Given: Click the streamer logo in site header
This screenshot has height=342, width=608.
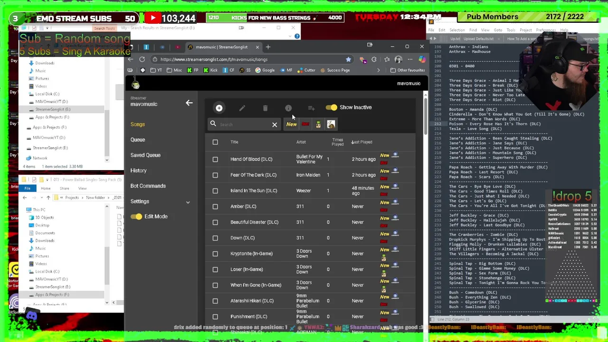Looking at the screenshot, I should click(136, 84).
